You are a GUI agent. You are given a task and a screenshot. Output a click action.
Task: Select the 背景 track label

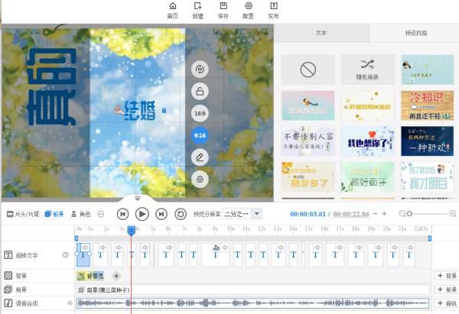21,276
